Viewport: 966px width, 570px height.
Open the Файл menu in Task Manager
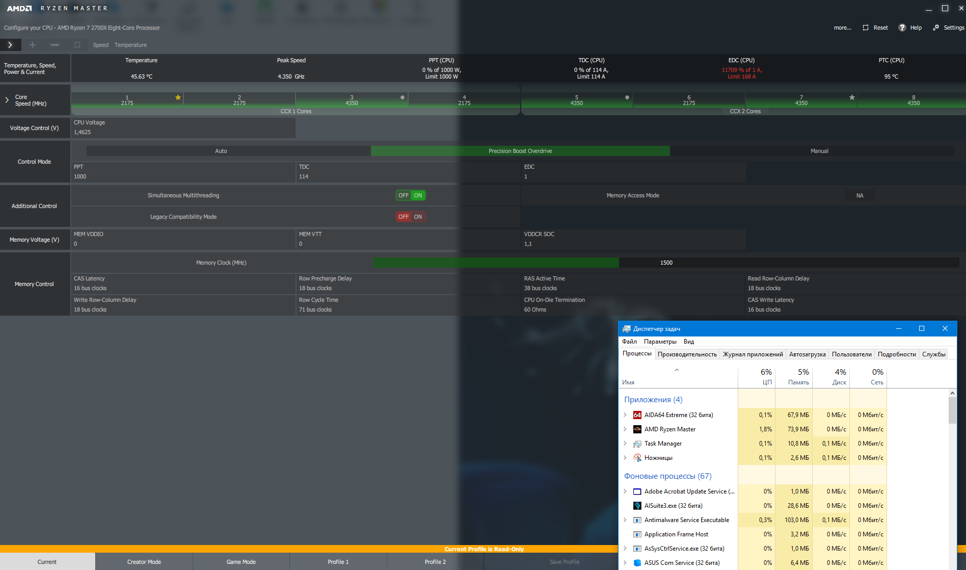(x=629, y=342)
